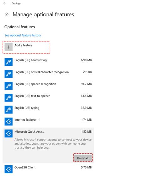The height and width of the screenshot is (176, 149).
Task: Select English (US) optical character recognition
Action: pos(41,72)
